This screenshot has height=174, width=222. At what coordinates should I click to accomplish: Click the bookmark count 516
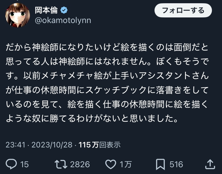pos(176,165)
